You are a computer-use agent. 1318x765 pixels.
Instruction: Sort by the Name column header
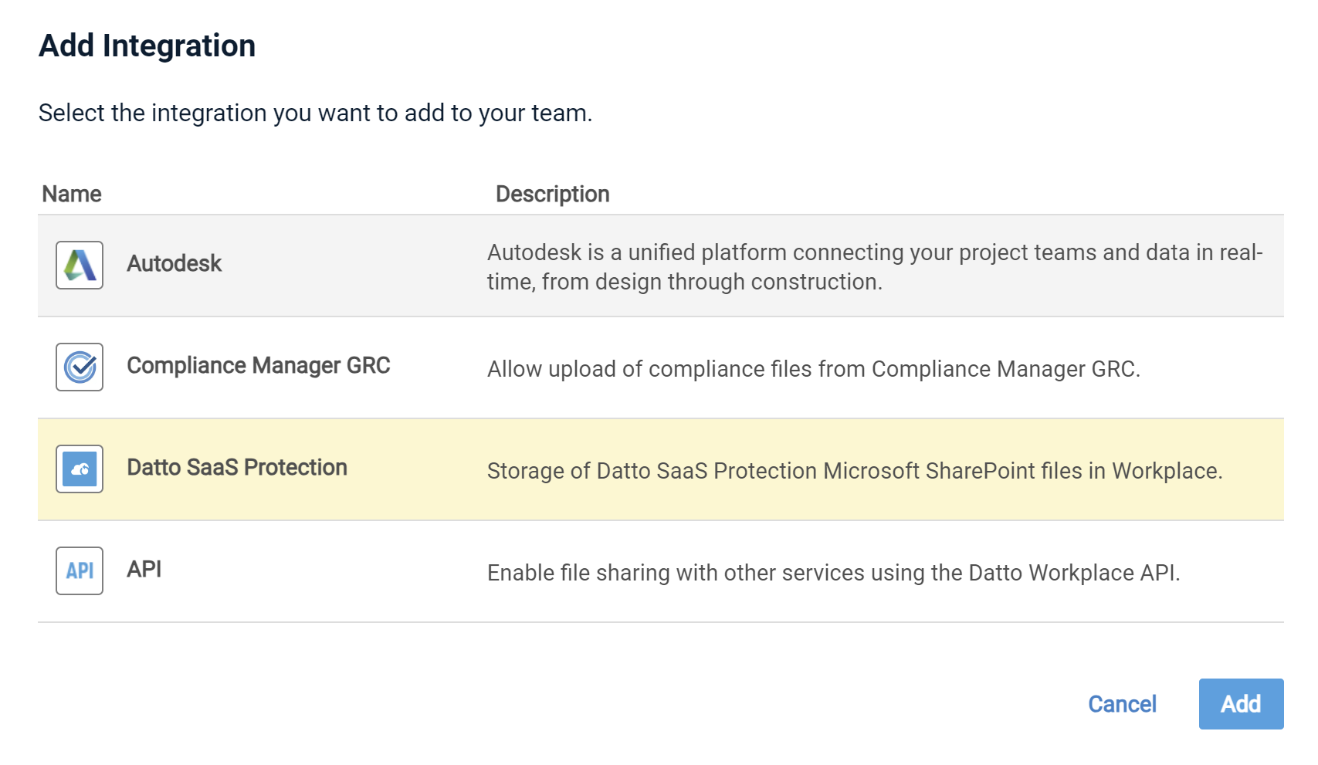[x=72, y=194]
